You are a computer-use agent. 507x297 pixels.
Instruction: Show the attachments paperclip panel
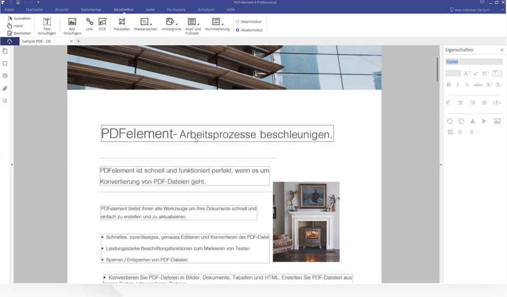(5, 88)
